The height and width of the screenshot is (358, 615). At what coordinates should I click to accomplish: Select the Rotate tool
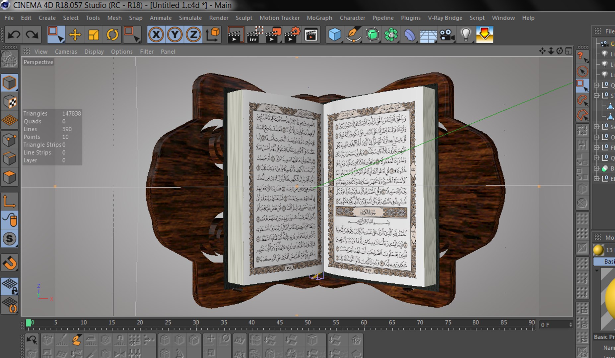pyautogui.click(x=112, y=34)
